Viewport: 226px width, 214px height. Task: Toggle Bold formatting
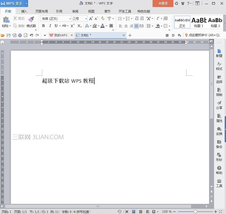click(x=43, y=26)
